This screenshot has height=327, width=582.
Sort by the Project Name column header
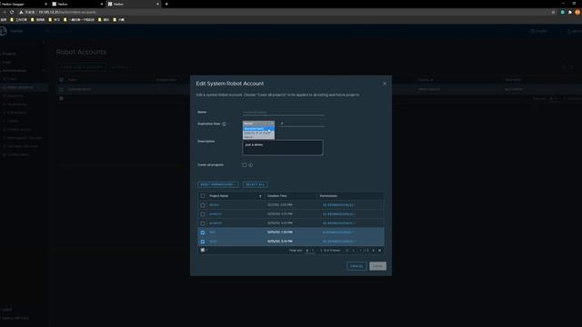pyautogui.click(x=218, y=196)
